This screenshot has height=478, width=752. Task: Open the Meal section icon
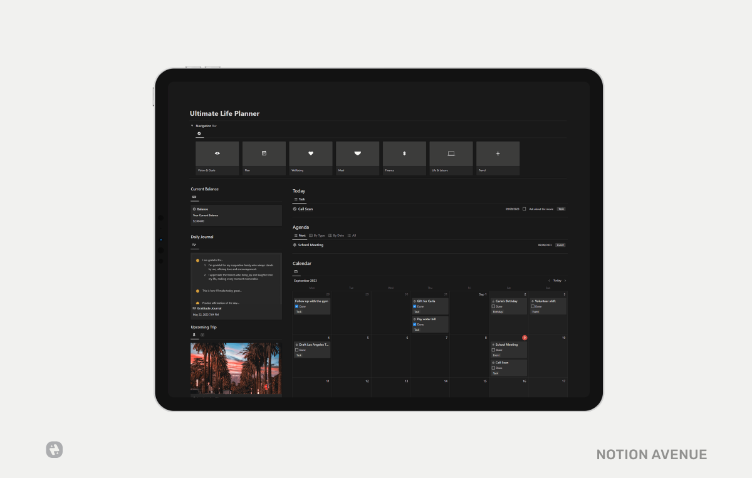pos(357,153)
